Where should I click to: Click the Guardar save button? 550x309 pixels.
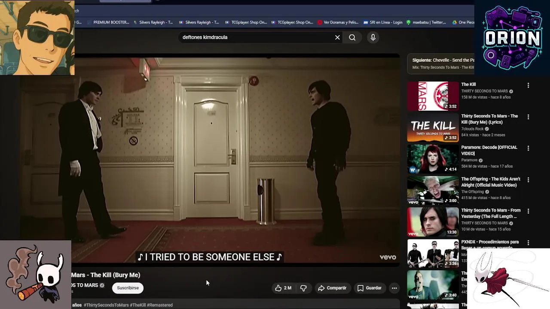[370, 288]
